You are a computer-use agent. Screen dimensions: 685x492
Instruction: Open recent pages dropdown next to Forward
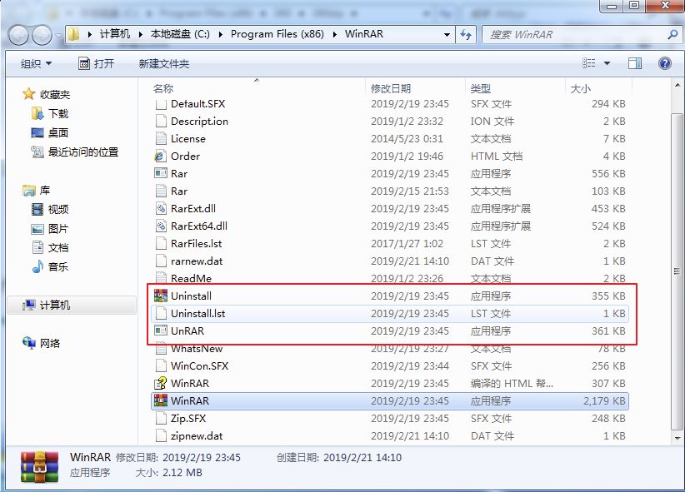(58, 35)
